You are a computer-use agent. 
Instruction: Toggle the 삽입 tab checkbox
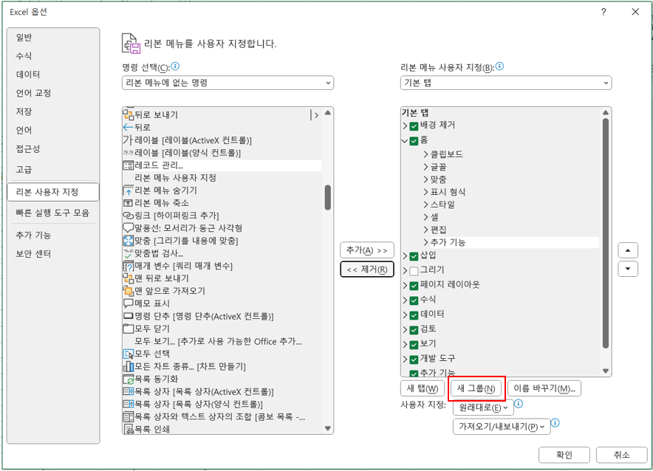pyautogui.click(x=414, y=256)
